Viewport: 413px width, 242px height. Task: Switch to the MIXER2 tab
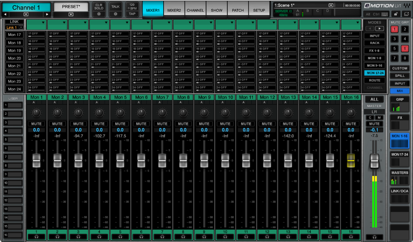coord(174,10)
